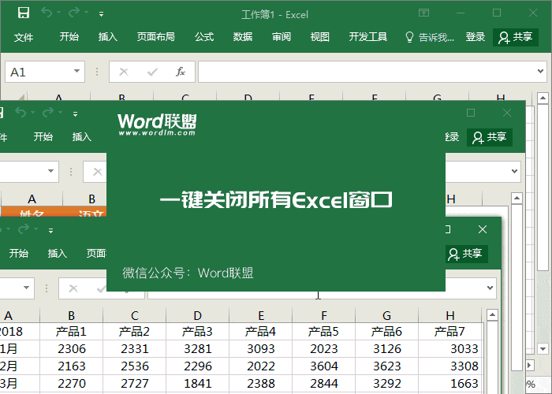This screenshot has width=552, height=394.
Task: Click the 工作簿1 vertical scroll down arrow
Action: pos(543,349)
